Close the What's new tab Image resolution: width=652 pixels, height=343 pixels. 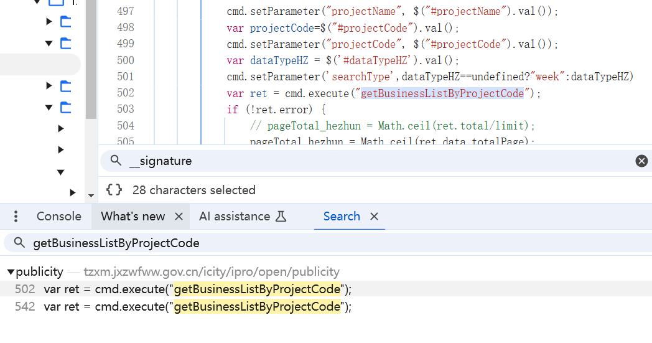[179, 217]
